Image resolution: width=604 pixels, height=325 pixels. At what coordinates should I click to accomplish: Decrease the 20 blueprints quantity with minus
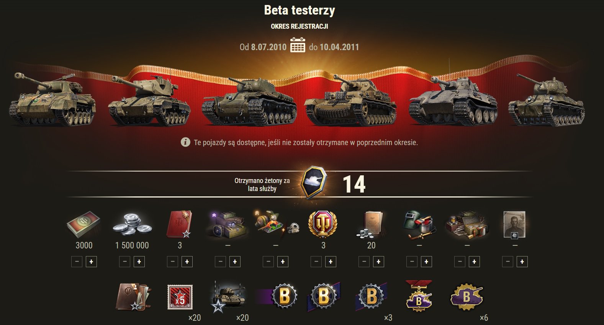click(364, 262)
